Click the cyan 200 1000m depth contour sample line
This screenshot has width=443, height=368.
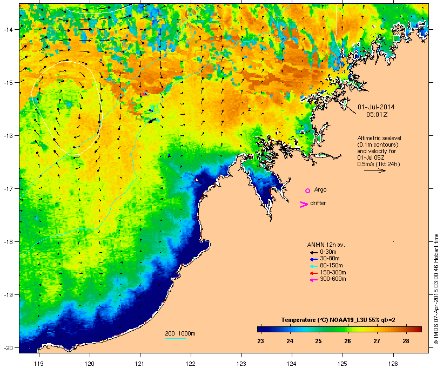coord(175,338)
